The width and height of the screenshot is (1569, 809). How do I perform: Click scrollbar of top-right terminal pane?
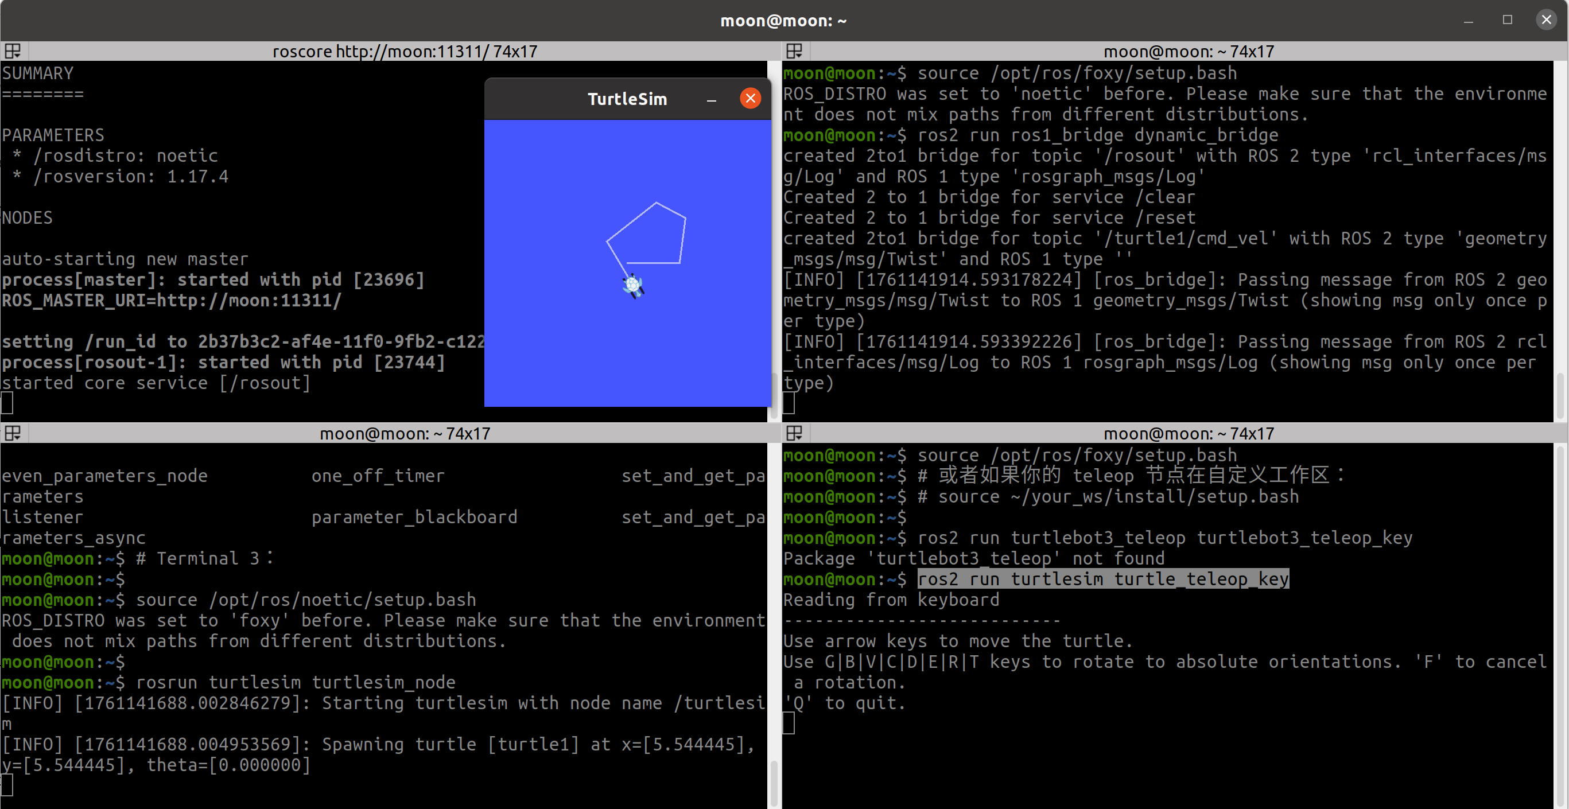coord(1560,396)
